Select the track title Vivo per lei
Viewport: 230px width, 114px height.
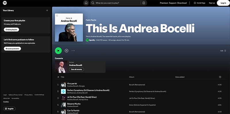(72, 83)
